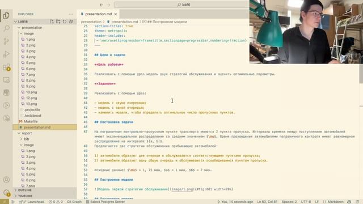Open the Explorer view in activity bar

point(6,16)
